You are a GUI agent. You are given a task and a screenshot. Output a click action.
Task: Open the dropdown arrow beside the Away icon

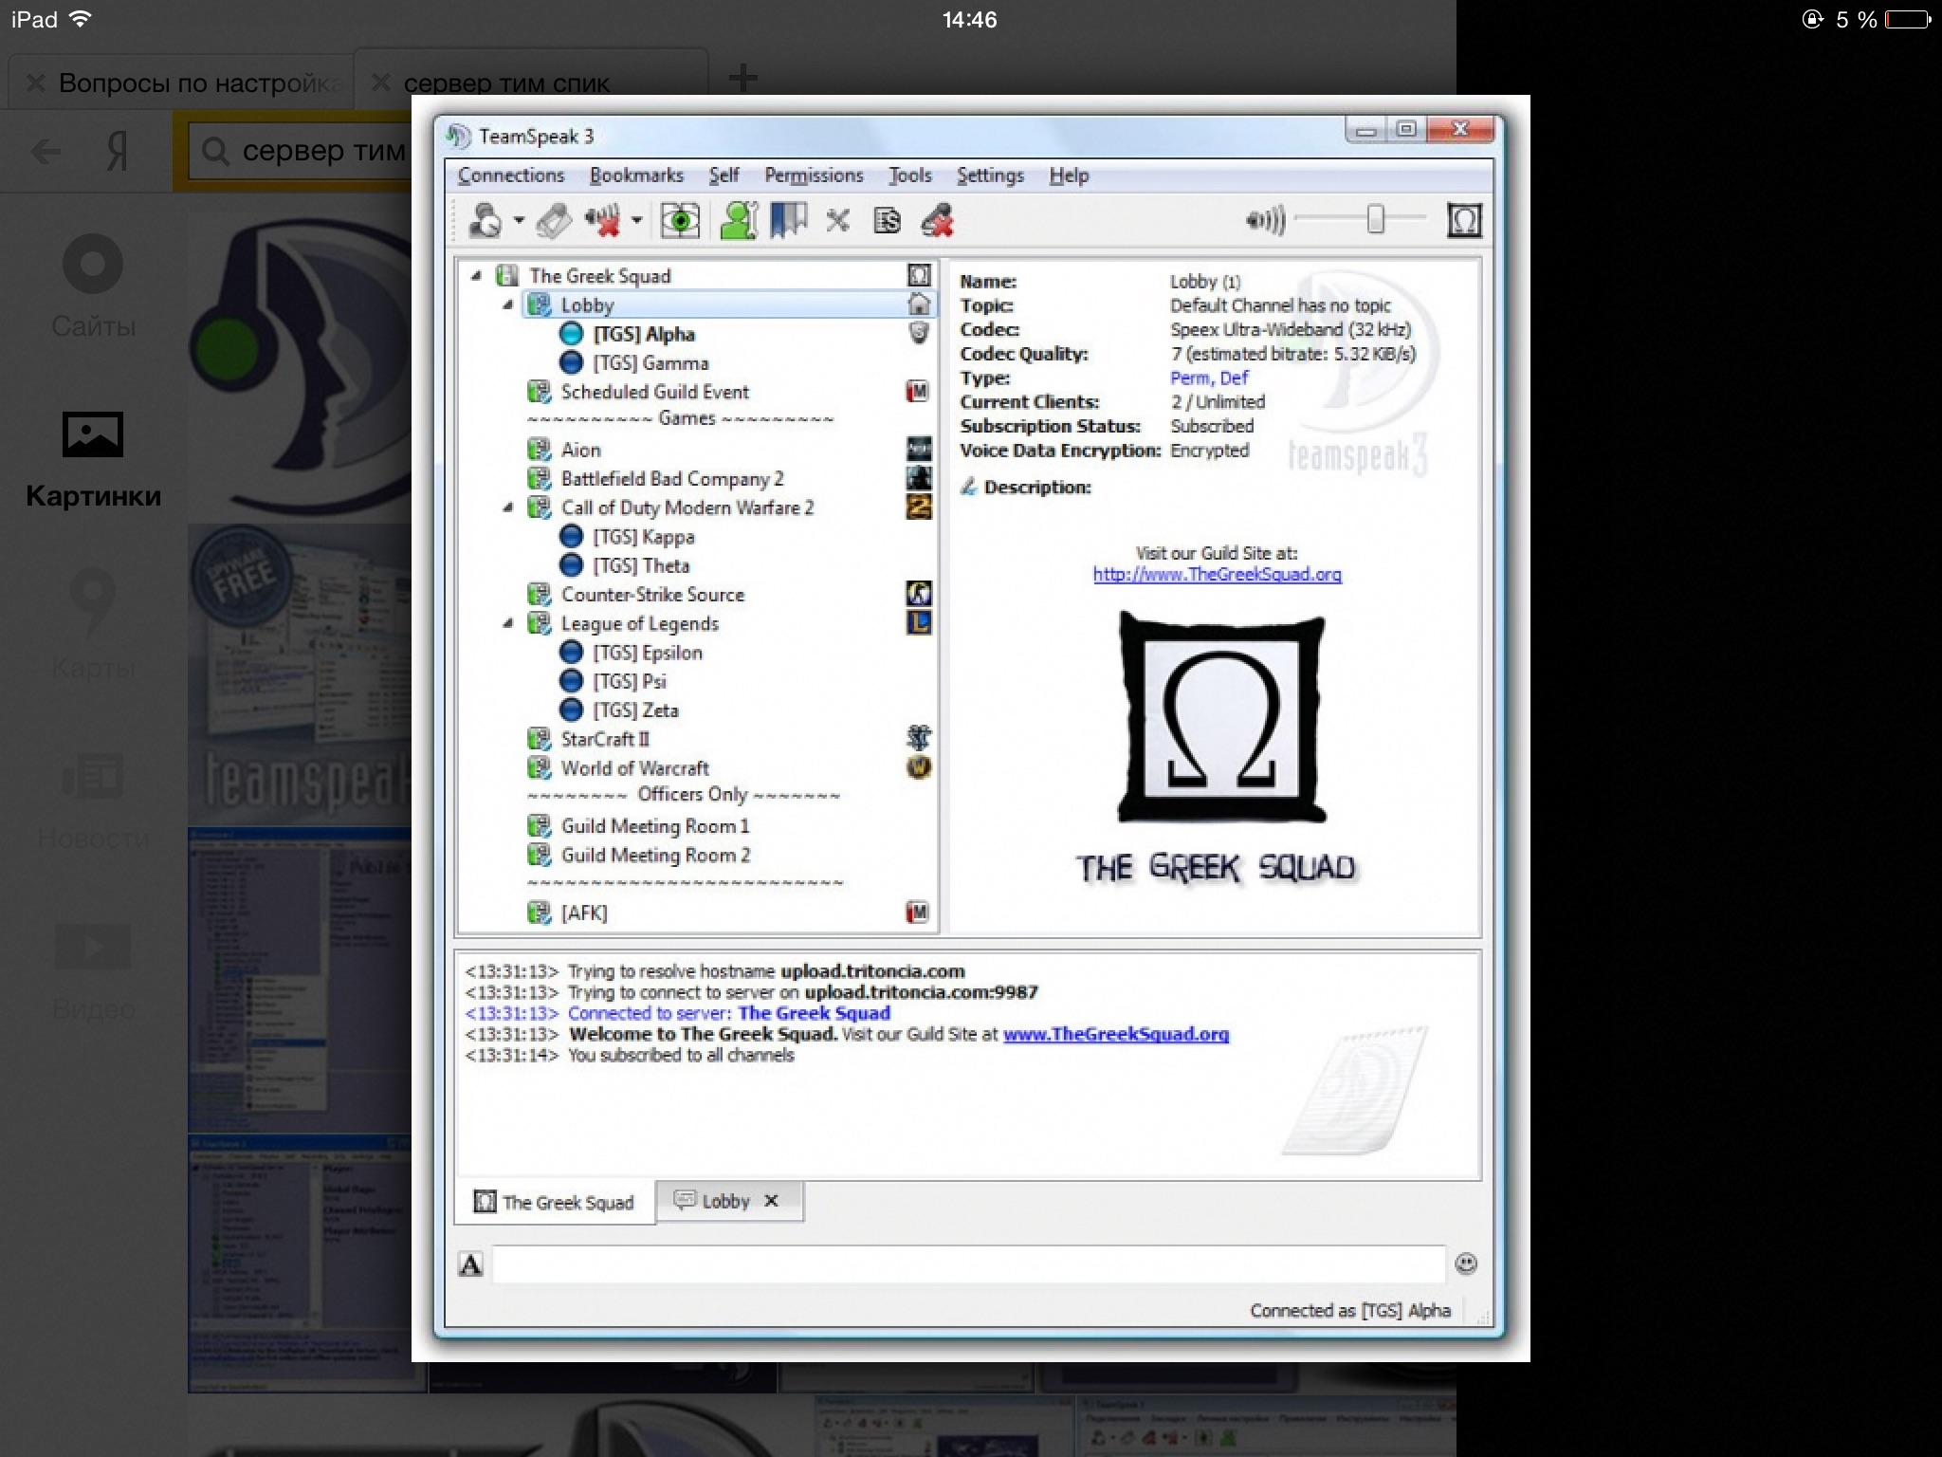(636, 221)
